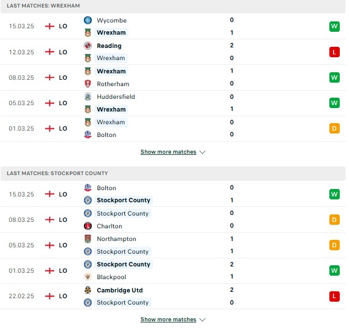Click the Northampton club crest icon
The height and width of the screenshot is (330, 349).
(88, 239)
